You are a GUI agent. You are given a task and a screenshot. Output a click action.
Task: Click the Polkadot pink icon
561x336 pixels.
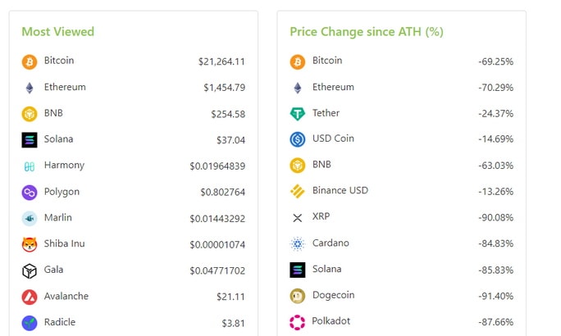[x=298, y=322]
